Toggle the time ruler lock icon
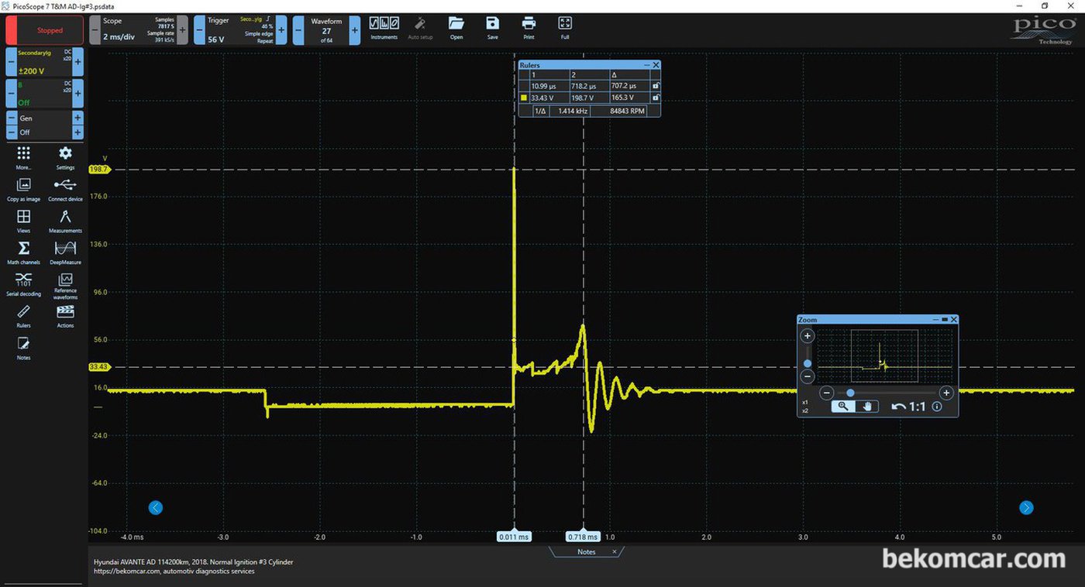1085x587 pixels. [656, 86]
